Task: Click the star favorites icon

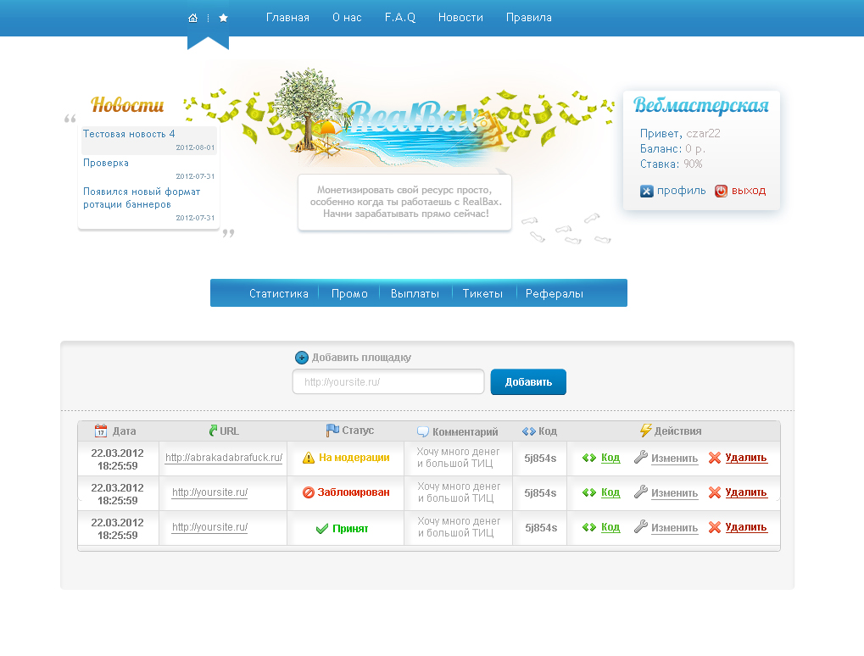Action: 223,18
